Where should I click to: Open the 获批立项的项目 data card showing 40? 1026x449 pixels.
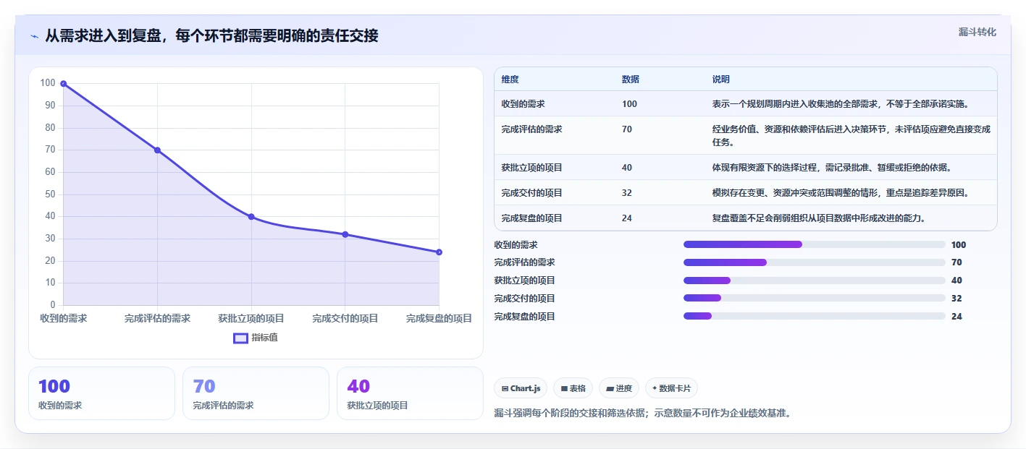[x=410, y=393]
